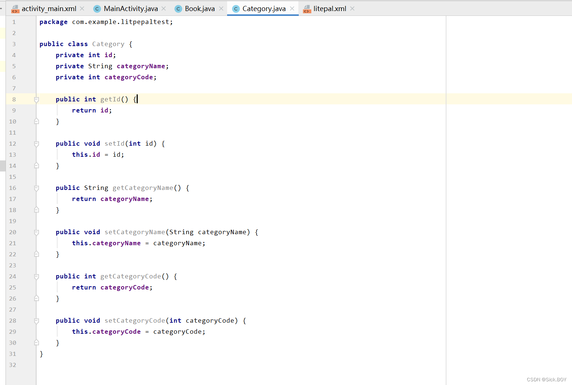
Task: Click fold end marker of getCategoryCode on line 26
Action: 37,298
